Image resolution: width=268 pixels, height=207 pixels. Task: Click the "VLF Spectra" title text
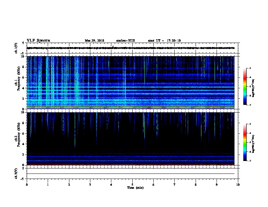[38, 41]
